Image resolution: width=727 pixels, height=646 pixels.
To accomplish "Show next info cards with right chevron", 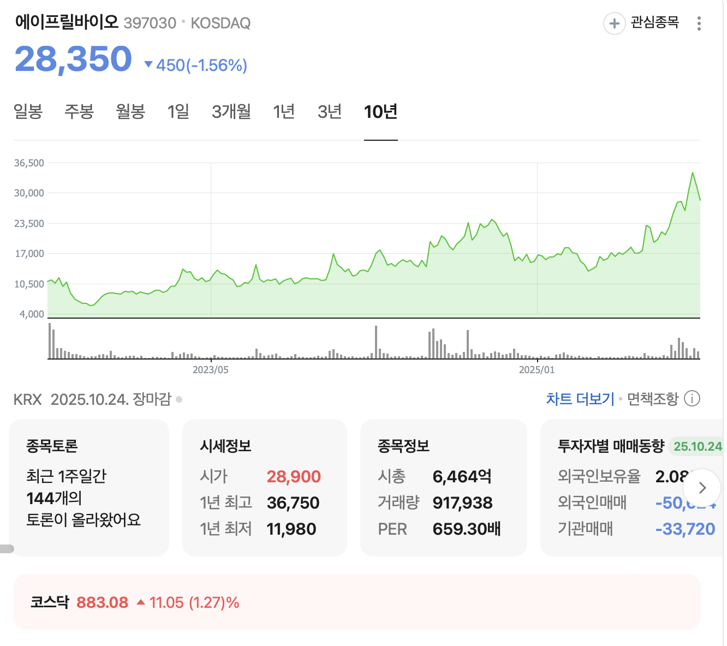I will tap(702, 488).
